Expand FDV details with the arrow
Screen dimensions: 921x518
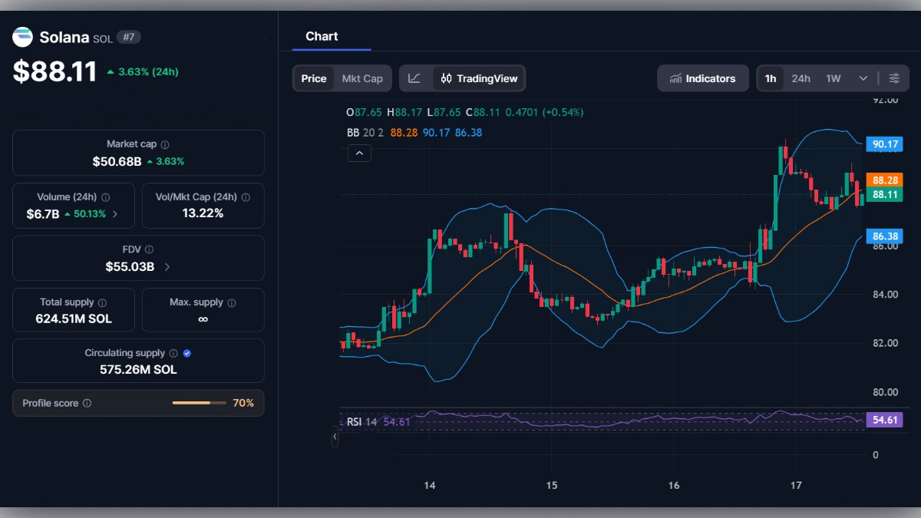(167, 266)
